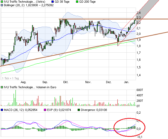The width and height of the screenshot is (168, 139).
Task: Click the '1 Tick = 1 Tag' text
Action: (x=10, y=78)
